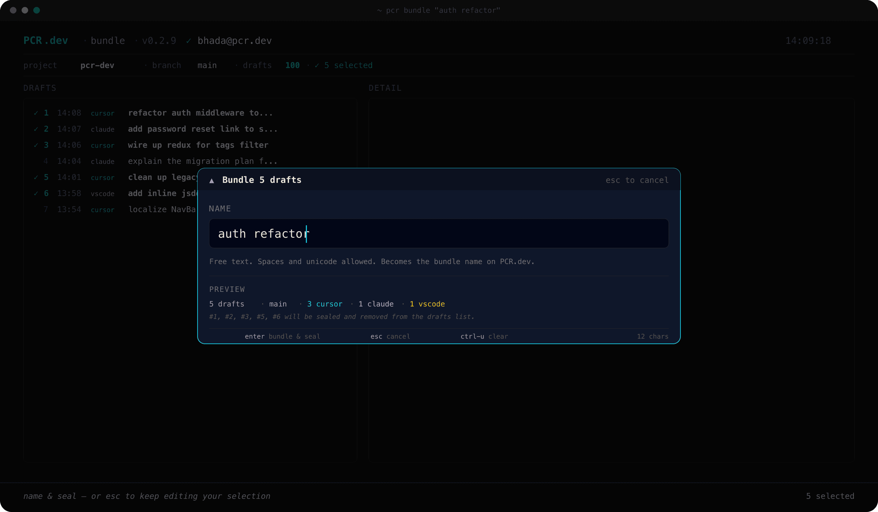Screen dimensions: 878x512
Task: Toggle checkmark on draft 1 refactor auth middleware
Action: tap(36, 113)
